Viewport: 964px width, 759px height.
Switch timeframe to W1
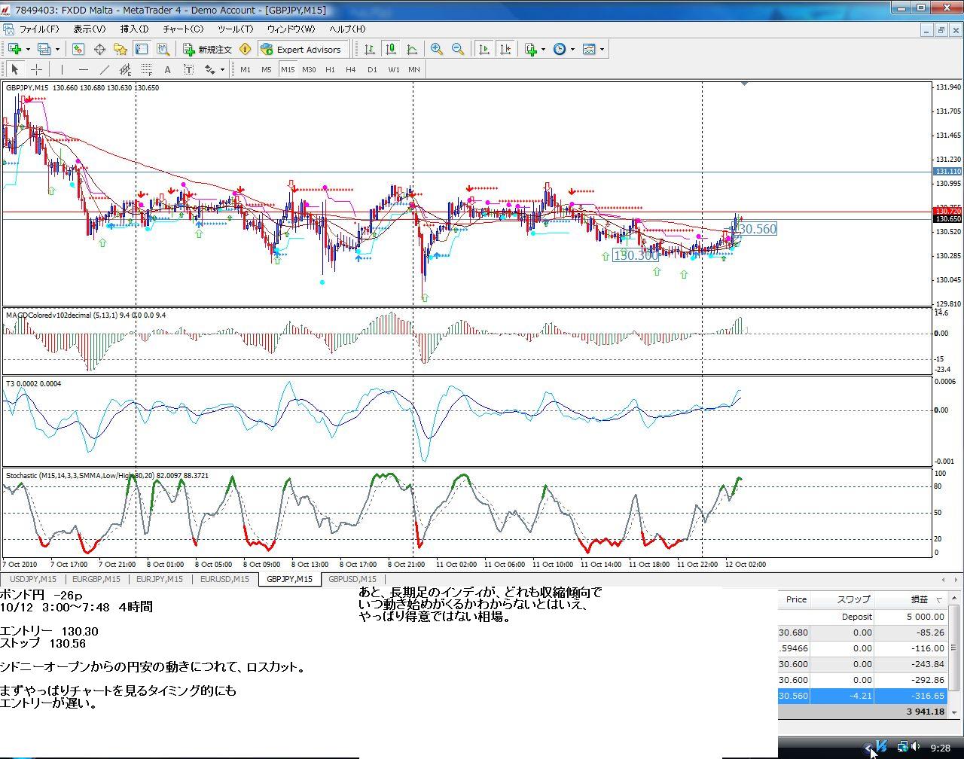tap(394, 69)
